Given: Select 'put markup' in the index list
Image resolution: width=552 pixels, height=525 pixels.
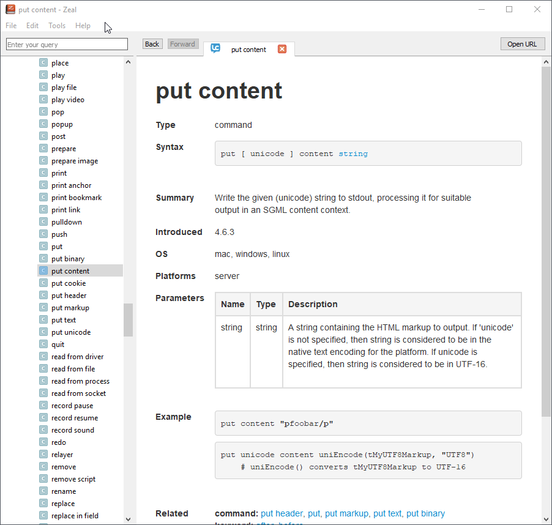Looking at the screenshot, I should [x=70, y=308].
